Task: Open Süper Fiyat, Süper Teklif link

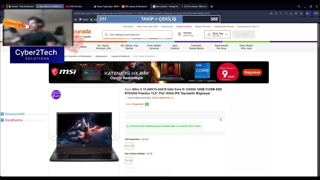Action: coord(147,26)
